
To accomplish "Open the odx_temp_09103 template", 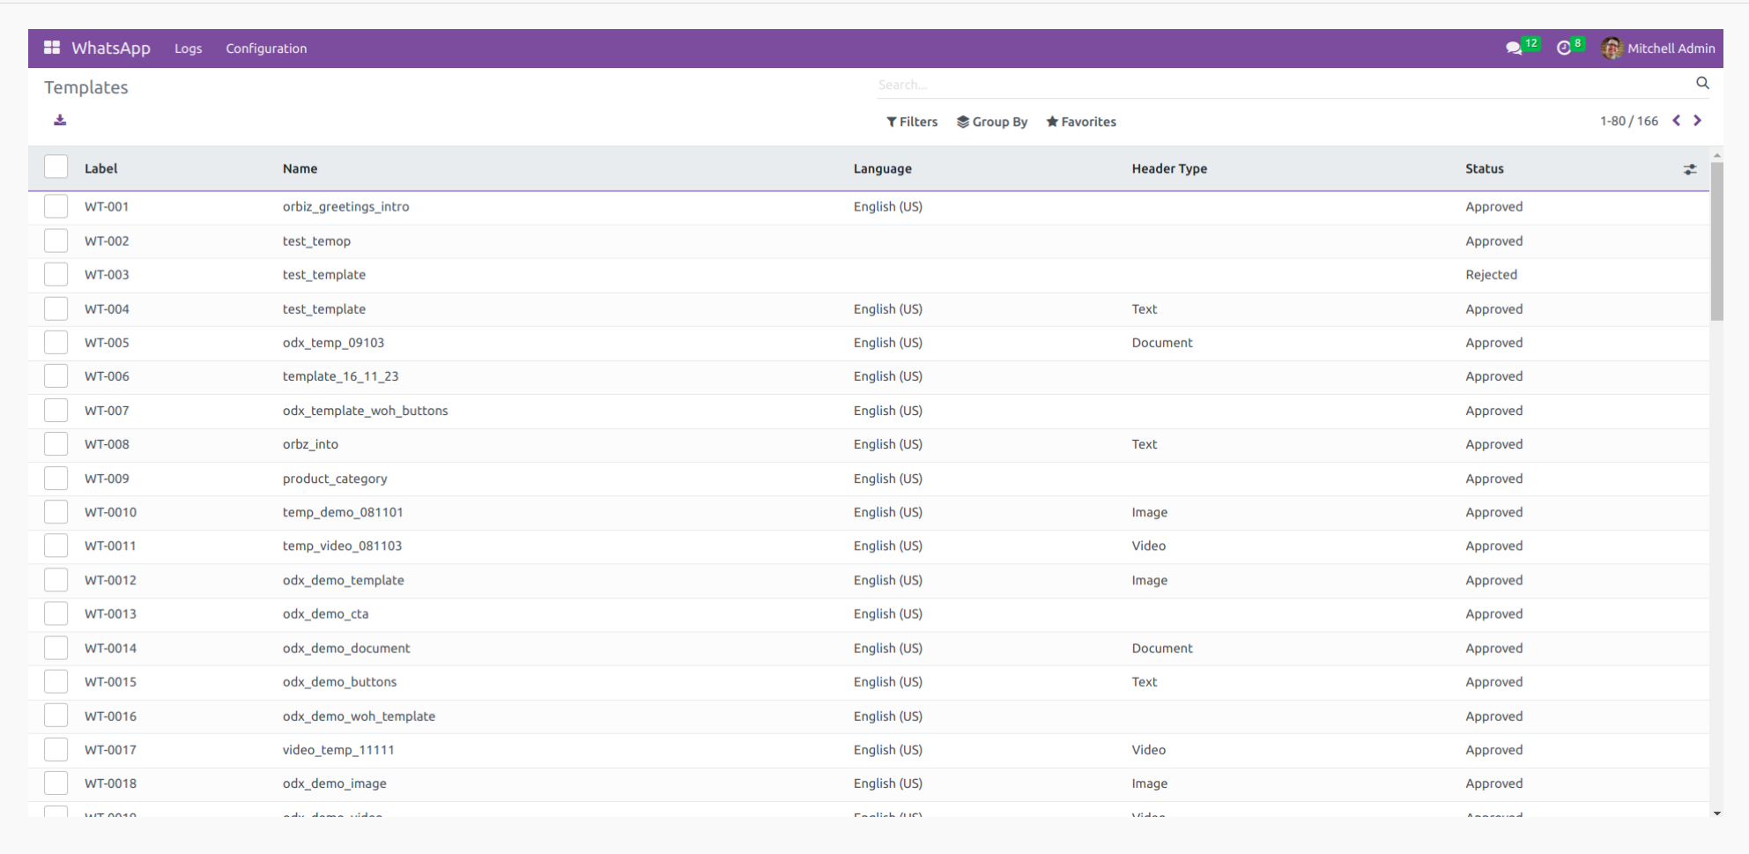I will (333, 342).
